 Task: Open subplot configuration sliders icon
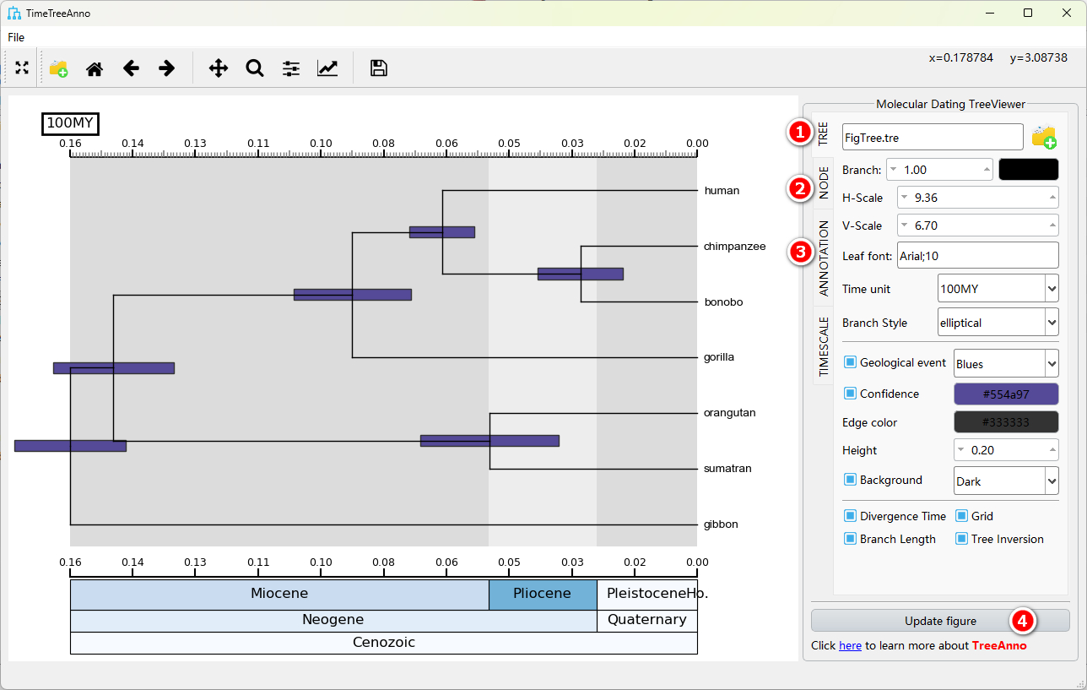[x=291, y=68]
